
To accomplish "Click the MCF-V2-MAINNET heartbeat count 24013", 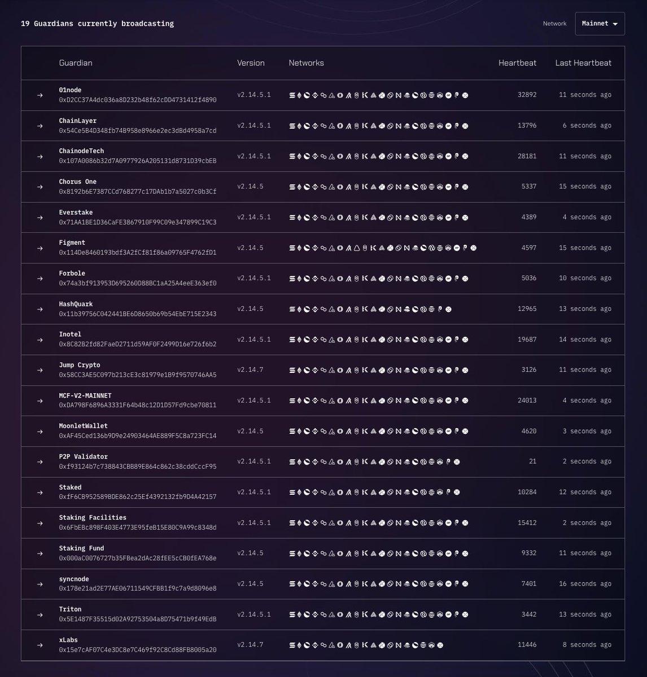I will (527, 401).
